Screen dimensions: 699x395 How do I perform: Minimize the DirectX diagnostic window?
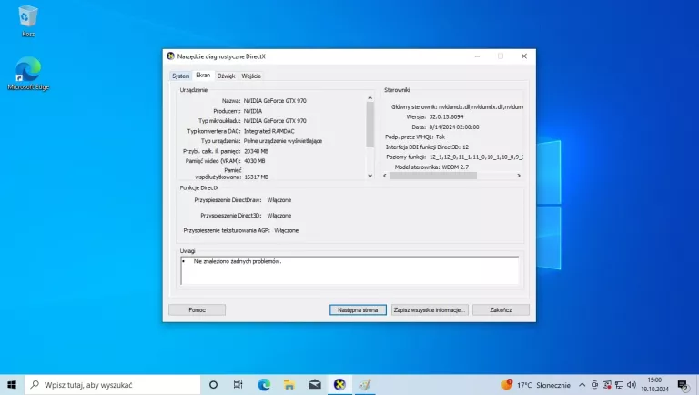tap(478, 56)
